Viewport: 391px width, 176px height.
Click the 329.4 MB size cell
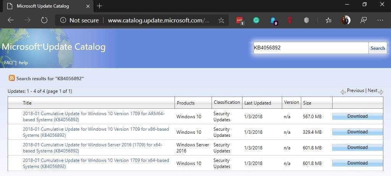point(312,132)
